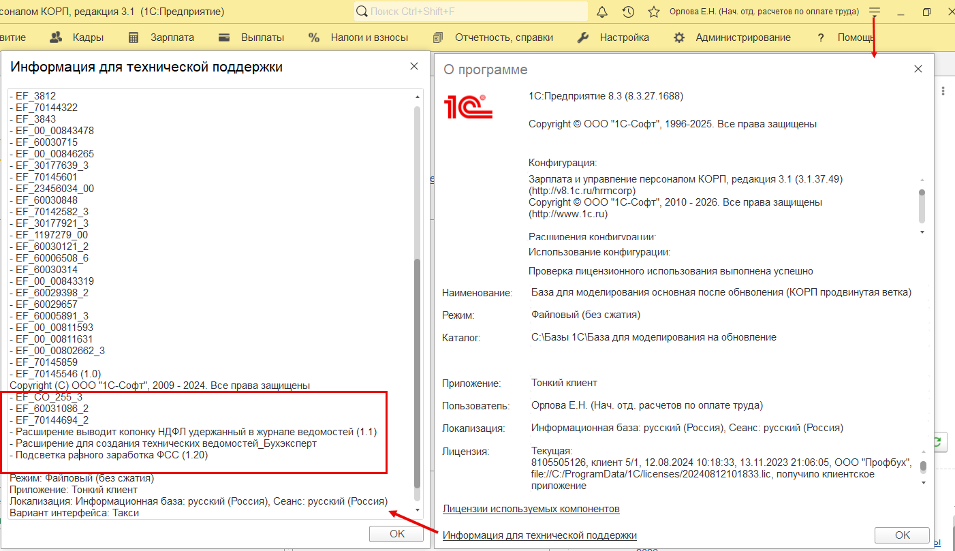Open the Кадры section

pyautogui.click(x=77, y=37)
